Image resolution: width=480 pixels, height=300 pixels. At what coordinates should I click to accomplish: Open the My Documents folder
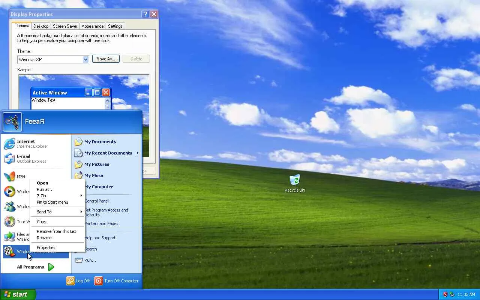click(95, 142)
